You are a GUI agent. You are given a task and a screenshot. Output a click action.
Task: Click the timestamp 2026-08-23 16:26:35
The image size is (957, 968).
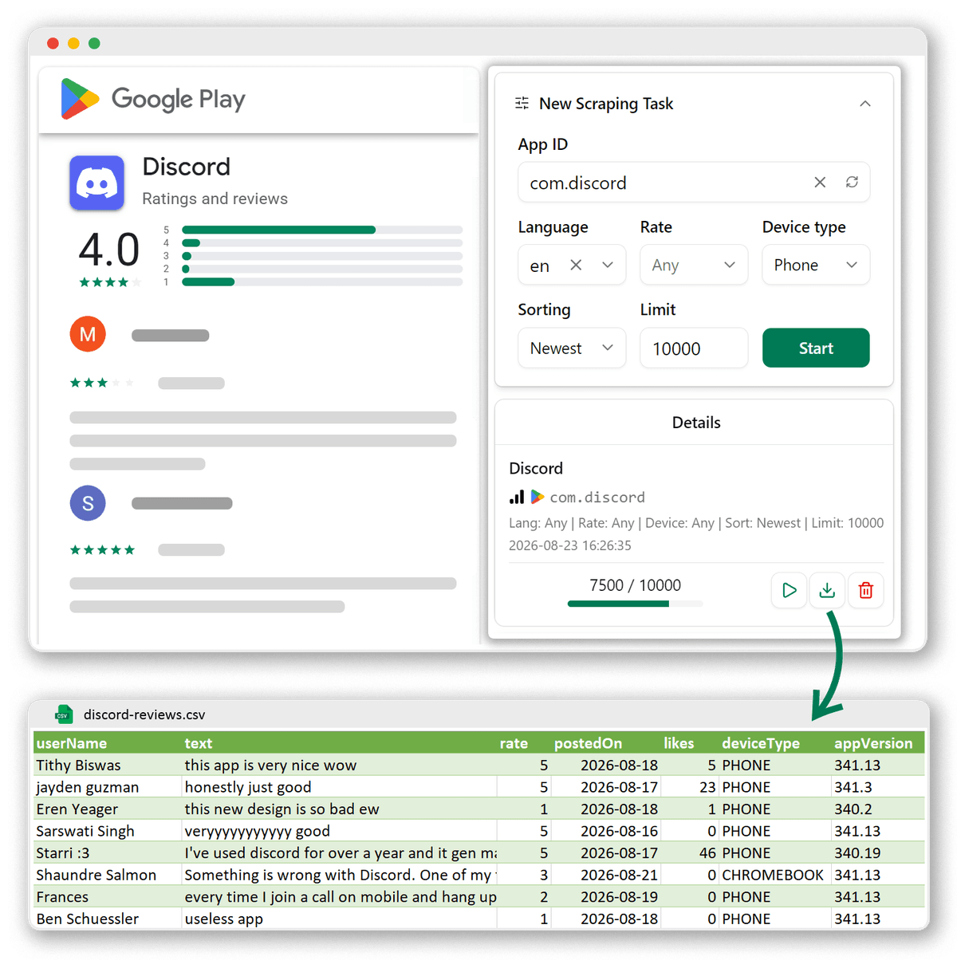pyautogui.click(x=570, y=545)
